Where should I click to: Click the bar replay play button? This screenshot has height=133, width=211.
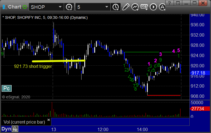tap(153, 7)
